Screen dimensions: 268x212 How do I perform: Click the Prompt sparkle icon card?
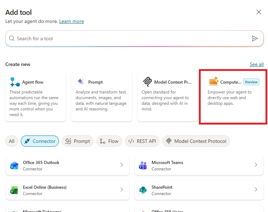[x=81, y=82]
